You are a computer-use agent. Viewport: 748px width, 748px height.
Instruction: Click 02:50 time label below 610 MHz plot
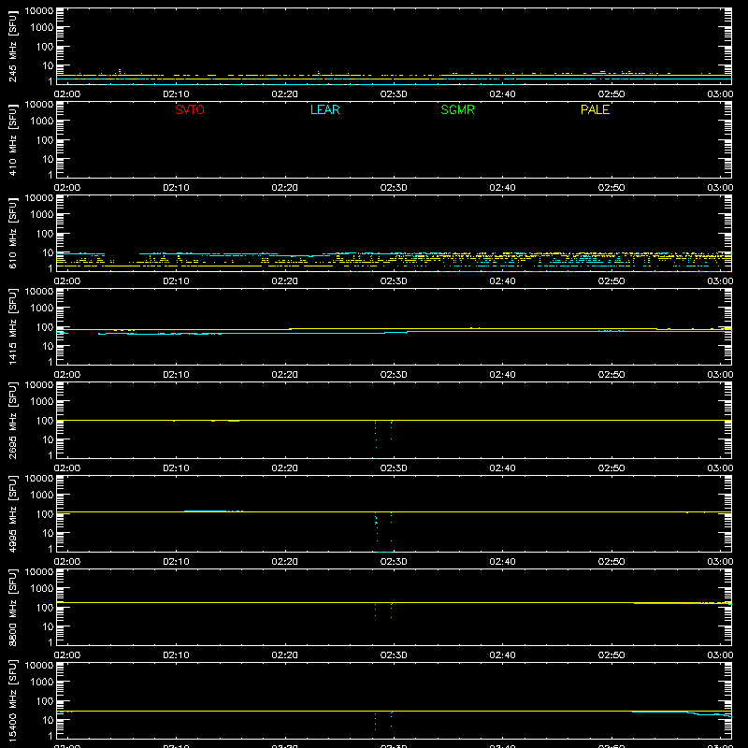tap(611, 281)
